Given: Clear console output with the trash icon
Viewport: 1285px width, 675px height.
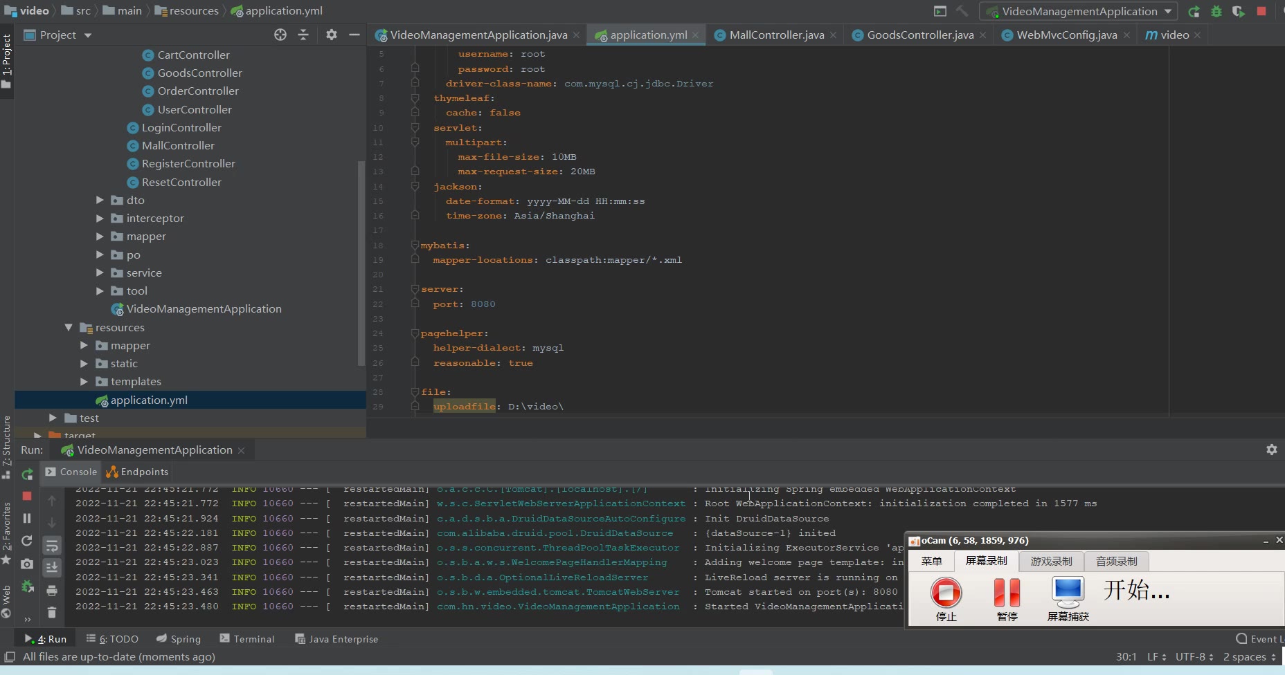Looking at the screenshot, I should pos(52,612).
